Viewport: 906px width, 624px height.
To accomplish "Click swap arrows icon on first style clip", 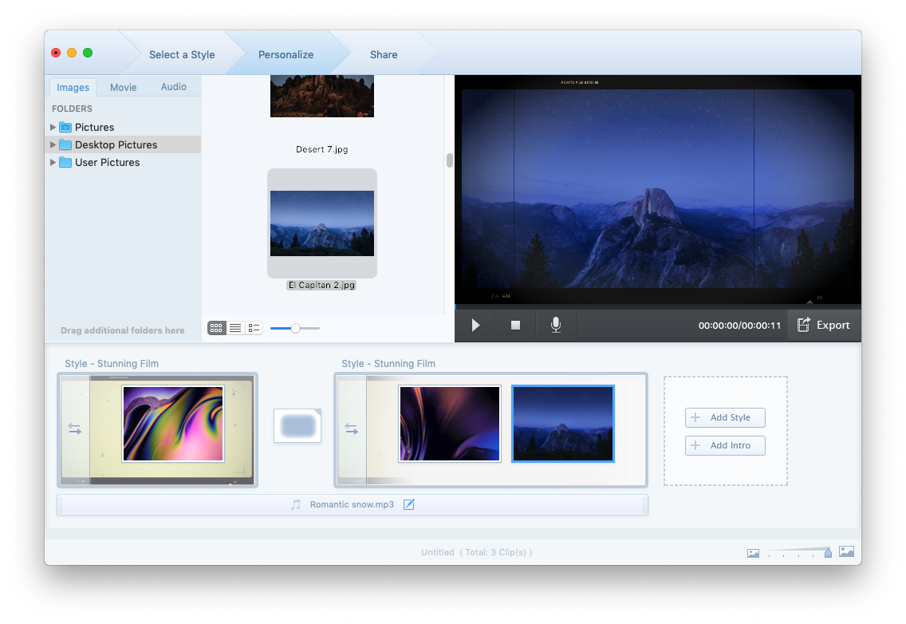I will 74,429.
